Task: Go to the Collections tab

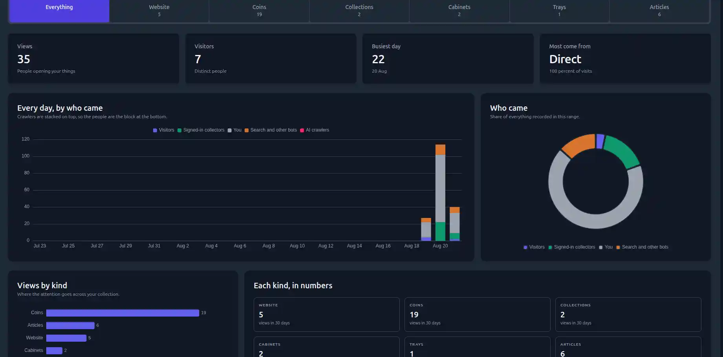Action: [359, 11]
